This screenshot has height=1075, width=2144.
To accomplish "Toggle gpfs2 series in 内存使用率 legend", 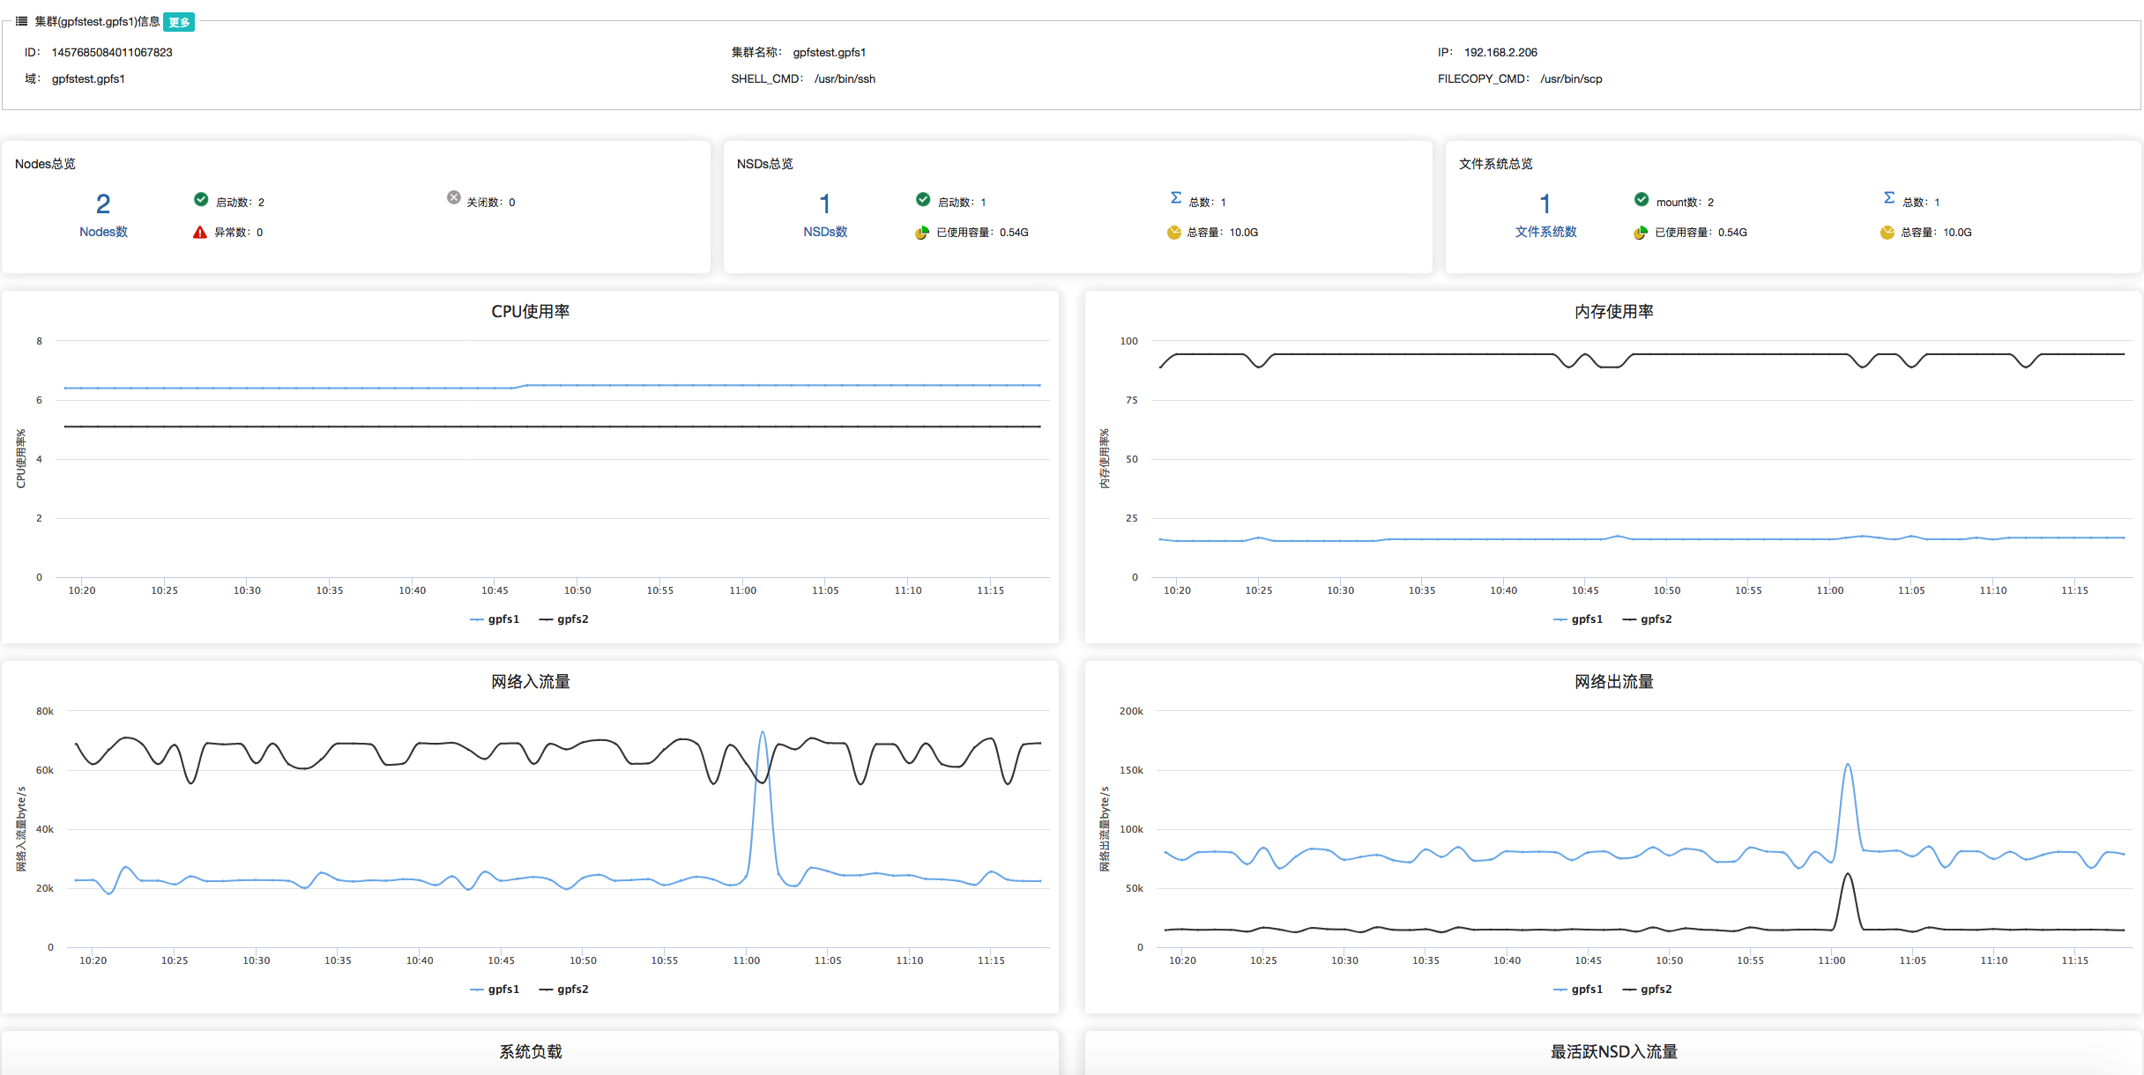I will coord(1648,619).
